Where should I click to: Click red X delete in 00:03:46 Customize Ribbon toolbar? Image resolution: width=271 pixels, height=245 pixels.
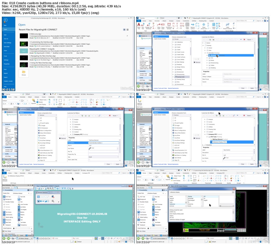click(244, 40)
